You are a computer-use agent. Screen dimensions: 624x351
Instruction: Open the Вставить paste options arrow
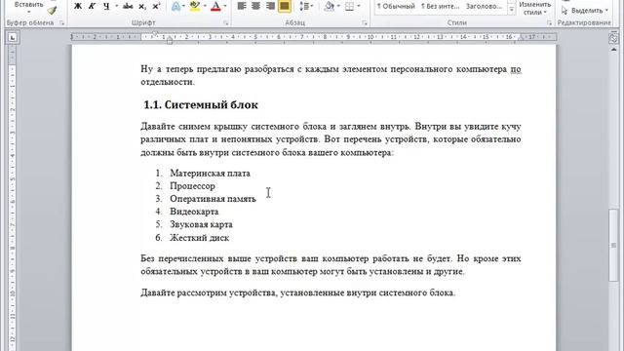pyautogui.click(x=28, y=12)
